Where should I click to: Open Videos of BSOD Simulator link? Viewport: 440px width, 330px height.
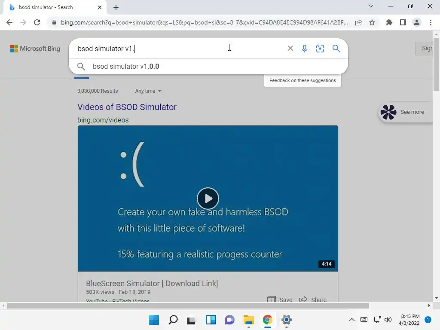pos(127,107)
